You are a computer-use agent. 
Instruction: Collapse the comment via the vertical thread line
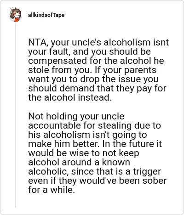pos(15,115)
